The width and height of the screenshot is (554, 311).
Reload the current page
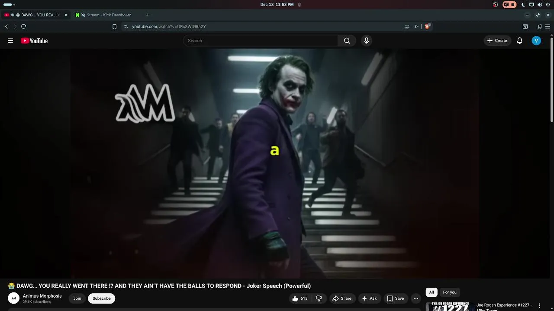pos(24,26)
